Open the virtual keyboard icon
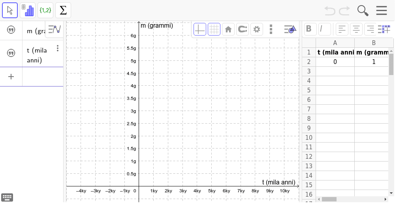The height and width of the screenshot is (203, 395). click(7, 197)
